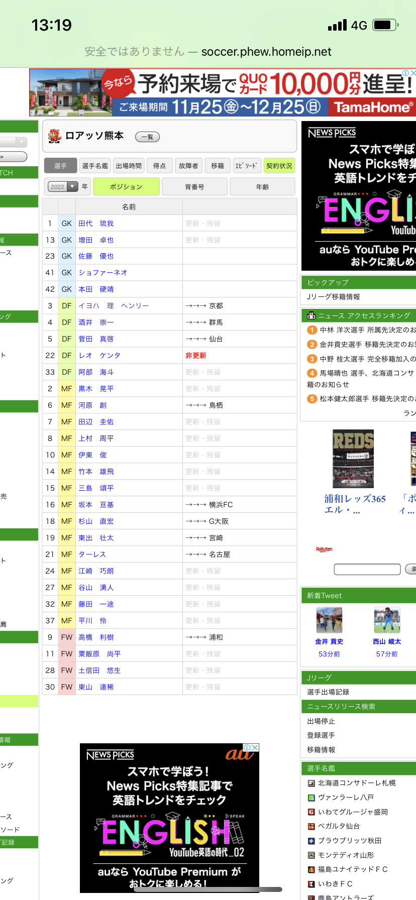Click the Roasso Kumamoto mascot icon

coord(54,136)
